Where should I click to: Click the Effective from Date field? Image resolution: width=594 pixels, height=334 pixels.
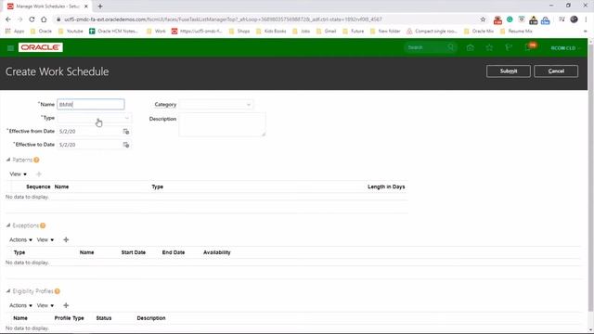[89, 132]
